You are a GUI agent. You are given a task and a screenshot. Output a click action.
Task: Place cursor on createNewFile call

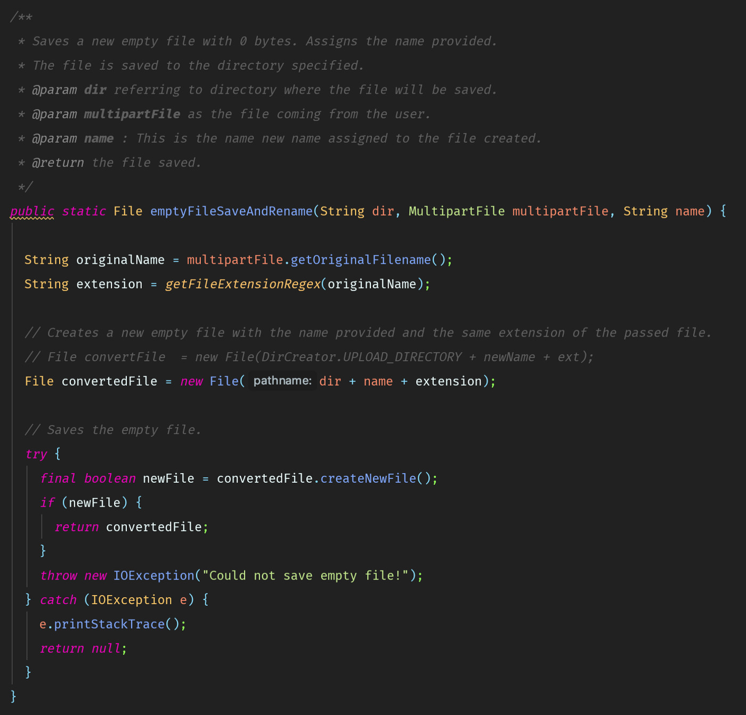pyautogui.click(x=368, y=478)
